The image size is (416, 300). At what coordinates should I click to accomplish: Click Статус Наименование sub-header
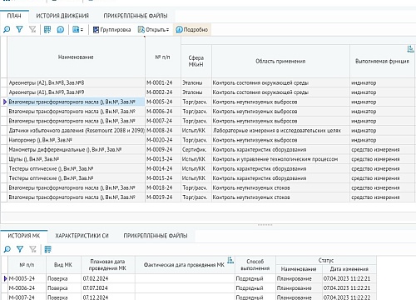click(299, 269)
